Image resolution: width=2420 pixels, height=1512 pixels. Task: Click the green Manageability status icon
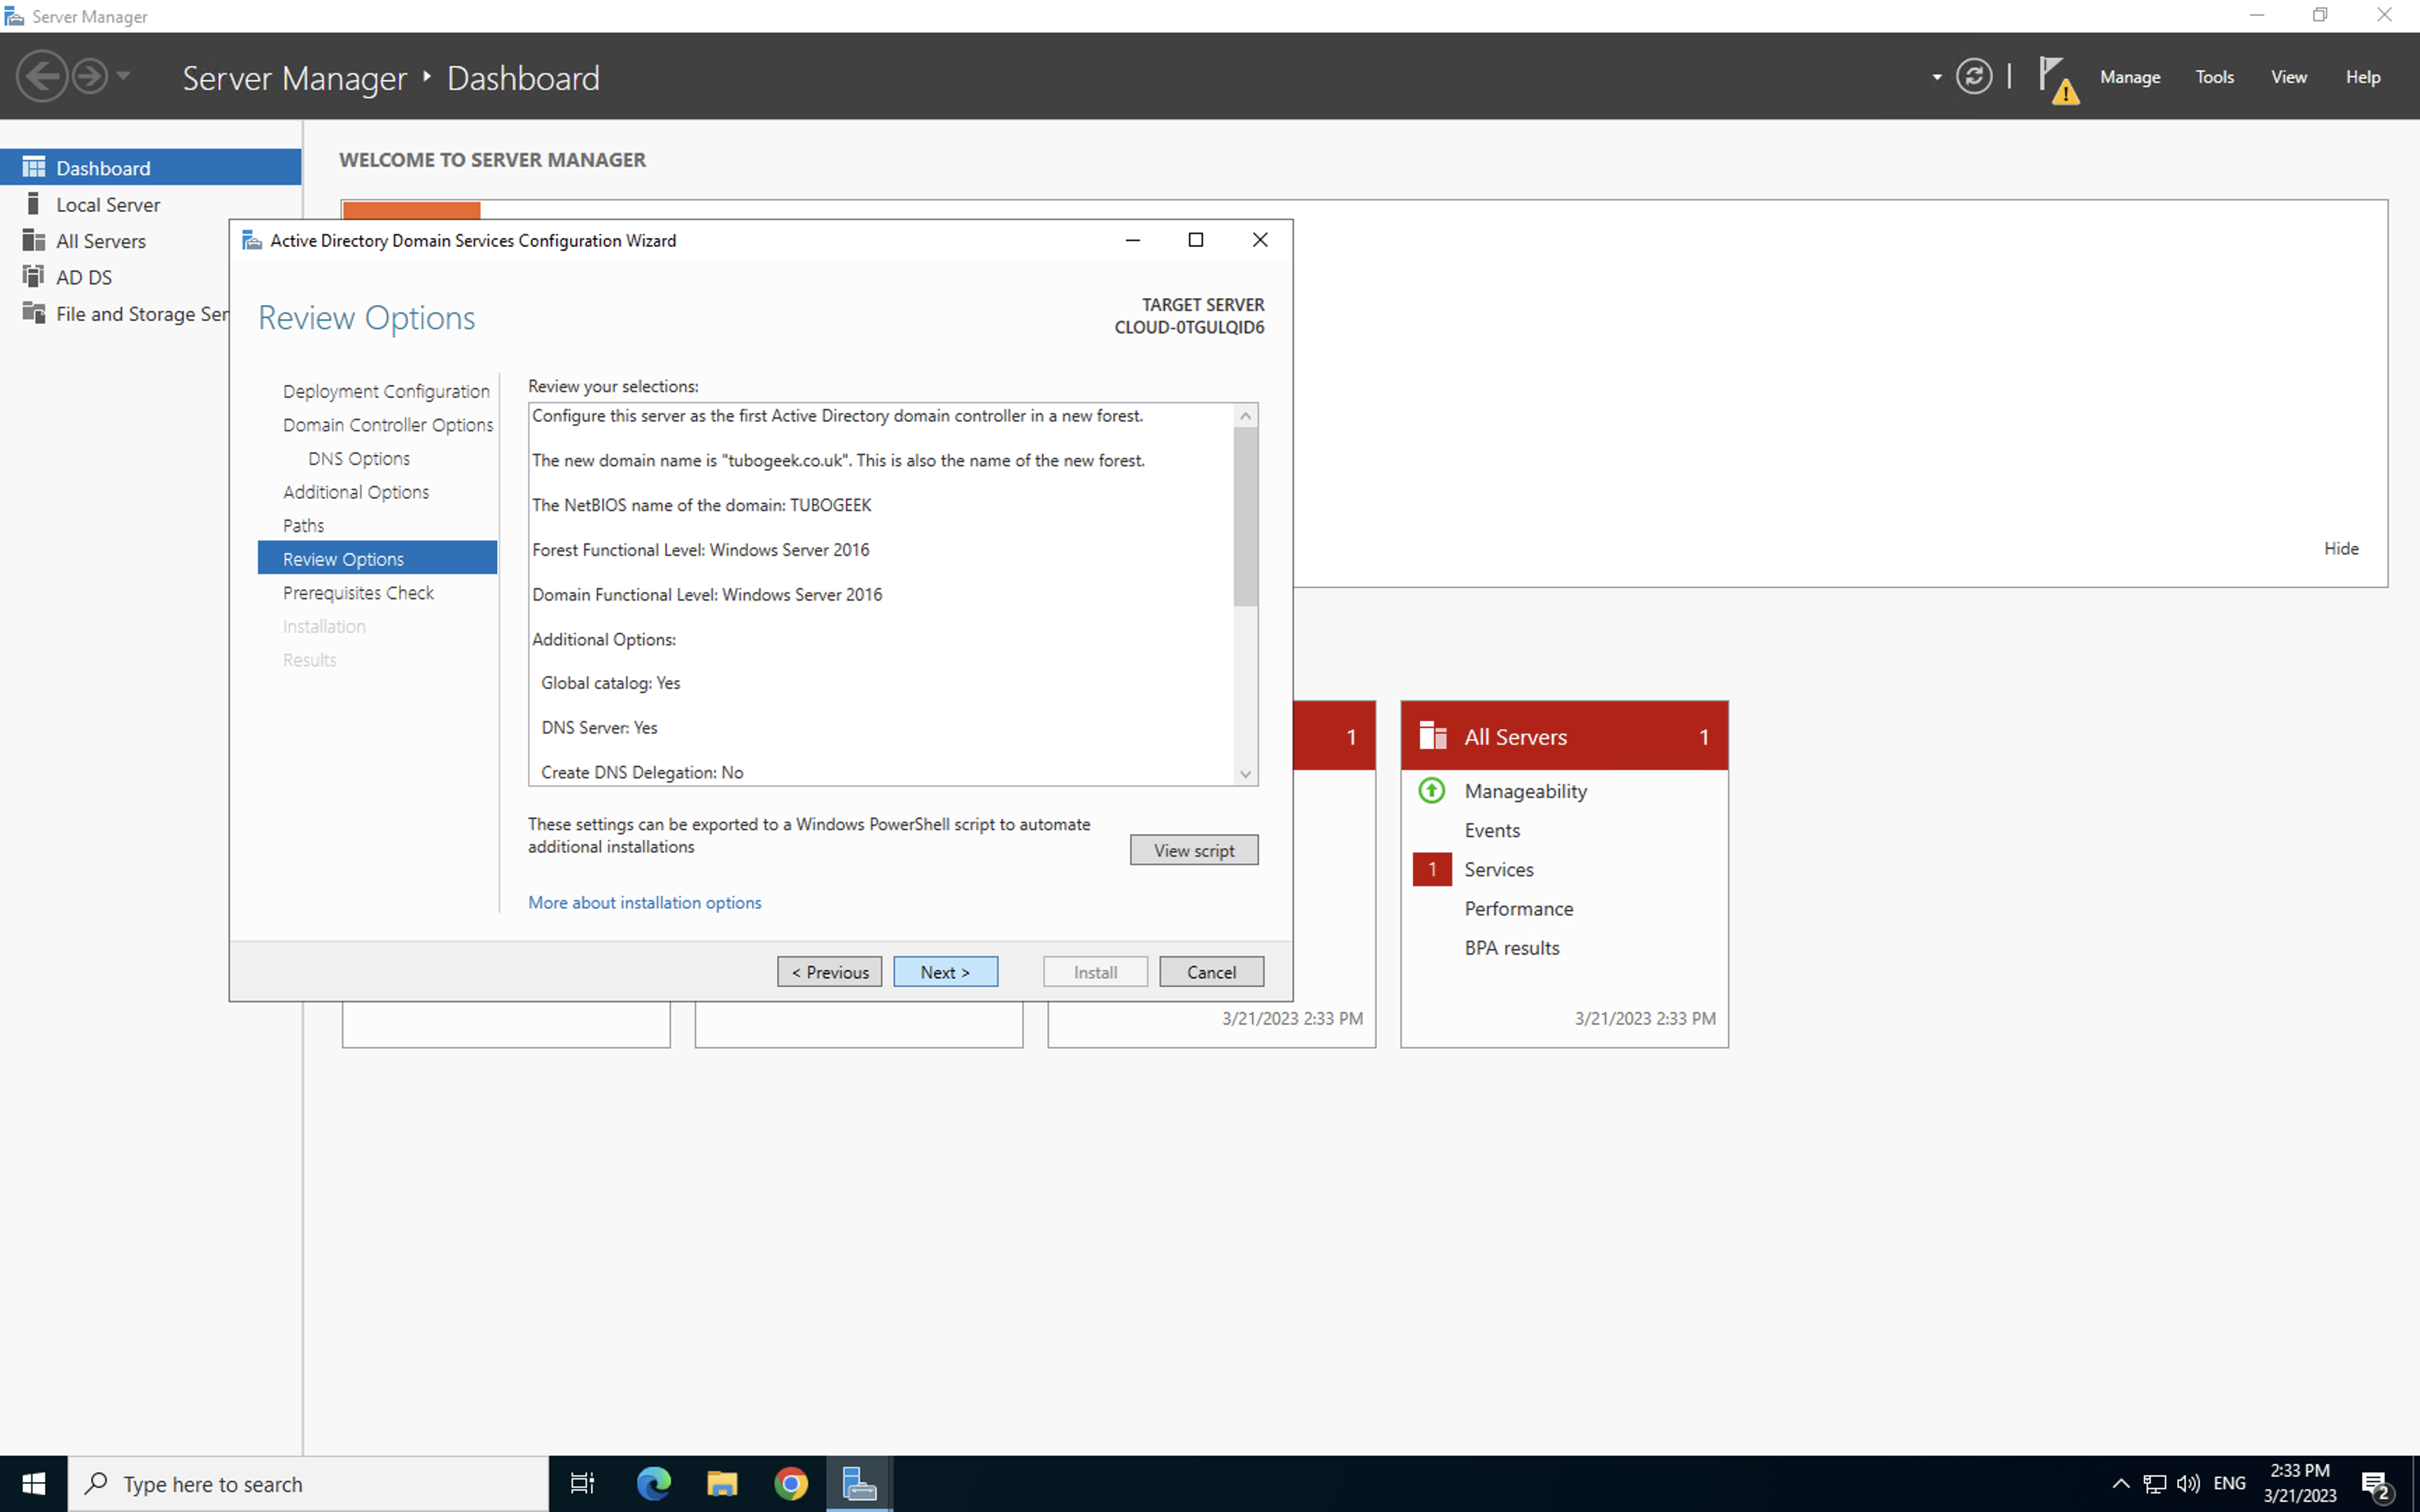pyautogui.click(x=1431, y=791)
